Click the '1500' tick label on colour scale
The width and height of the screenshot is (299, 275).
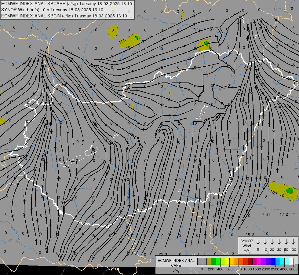[x=257, y=269]
